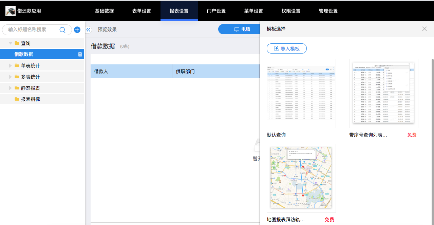Click the 借款数据 report title

coord(103,46)
